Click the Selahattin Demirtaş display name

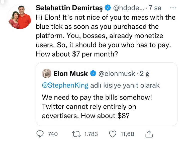70,8
